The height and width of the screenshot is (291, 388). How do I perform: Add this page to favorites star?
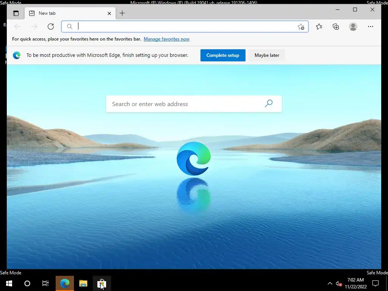tap(301, 27)
